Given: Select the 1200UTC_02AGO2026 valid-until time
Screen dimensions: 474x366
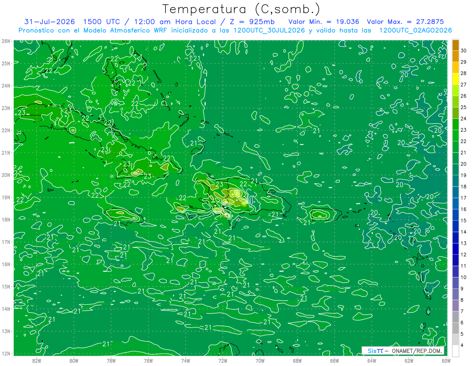Looking at the screenshot, I should (416, 30).
